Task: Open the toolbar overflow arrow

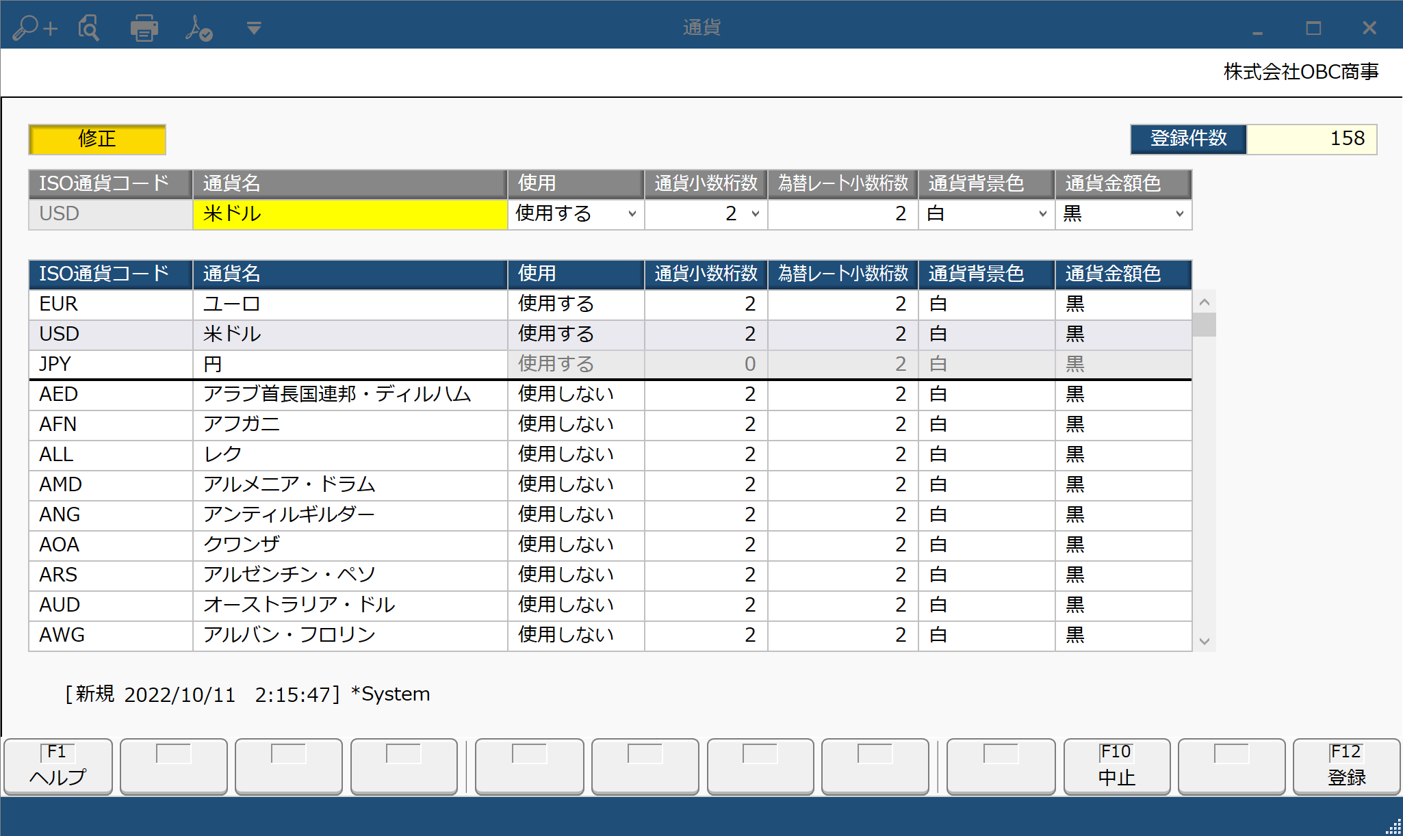Action: click(x=254, y=28)
